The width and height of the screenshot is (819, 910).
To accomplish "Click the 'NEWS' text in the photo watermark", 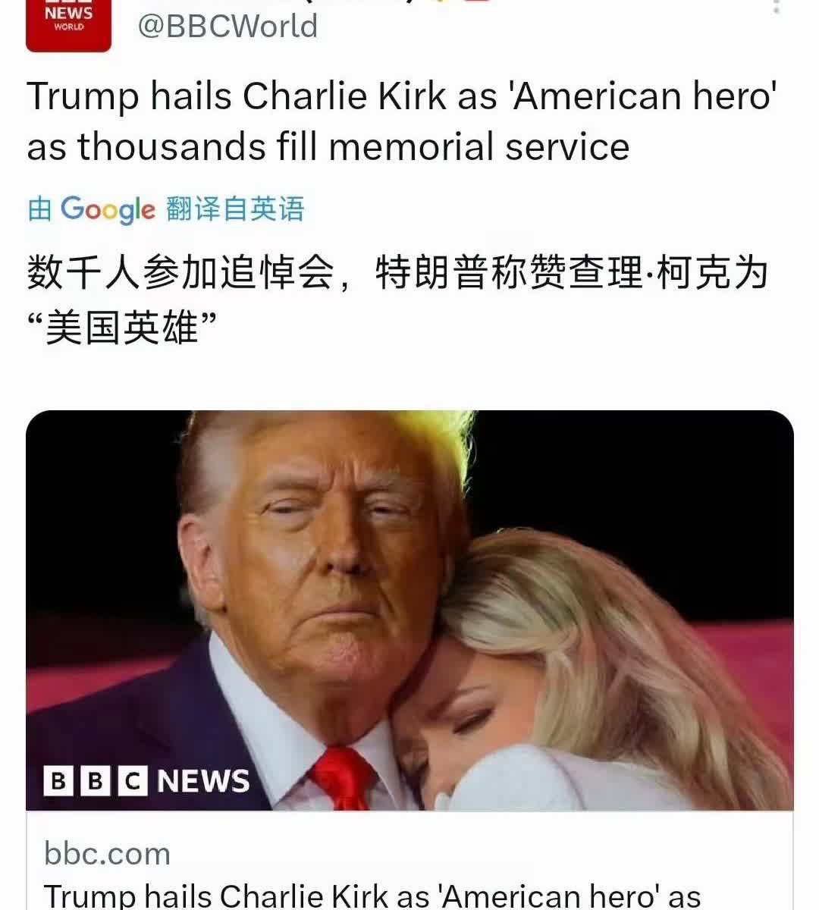I will tap(203, 781).
